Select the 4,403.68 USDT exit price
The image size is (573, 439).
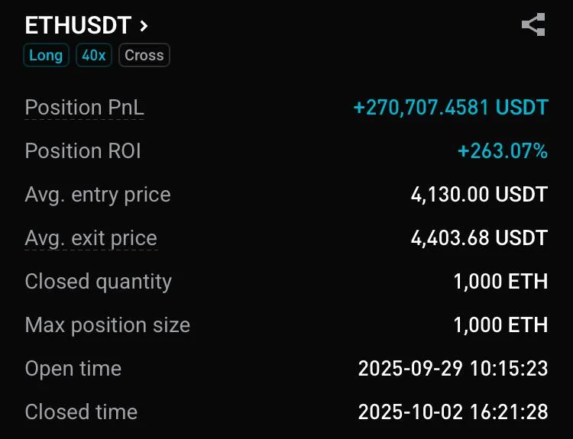pyautogui.click(x=479, y=238)
